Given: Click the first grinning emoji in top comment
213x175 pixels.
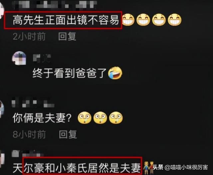Looking at the screenshot, I should tap(128, 20).
